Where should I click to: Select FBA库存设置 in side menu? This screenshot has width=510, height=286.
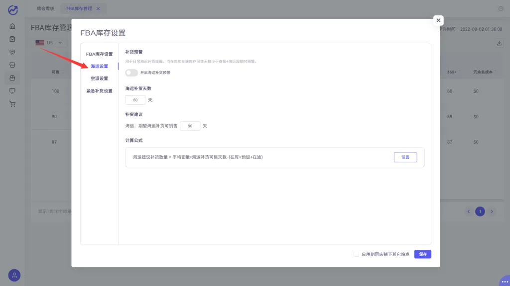(x=99, y=54)
